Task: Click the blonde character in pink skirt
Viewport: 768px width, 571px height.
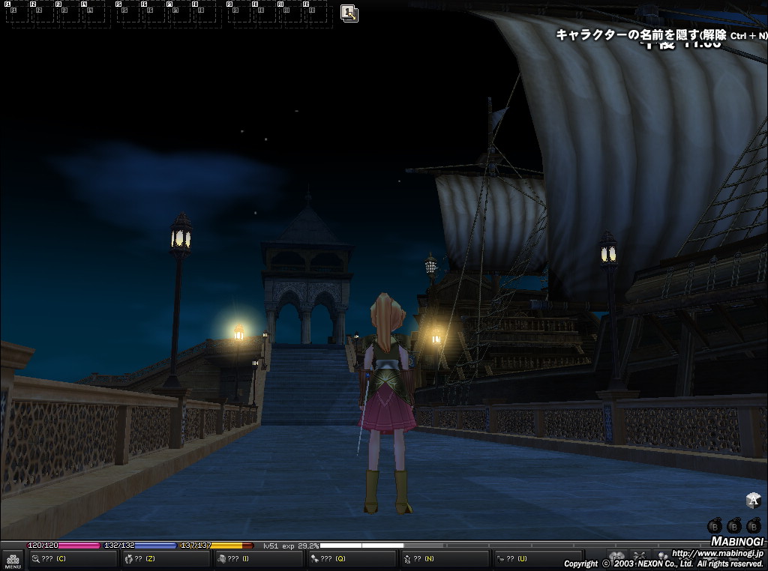Action: pyautogui.click(x=386, y=402)
